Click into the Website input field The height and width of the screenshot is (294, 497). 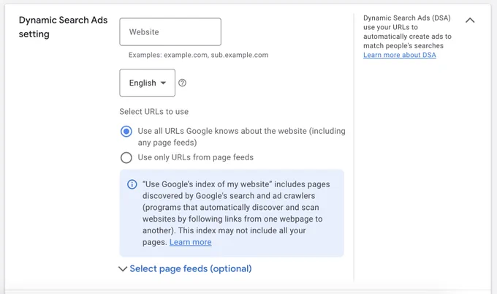point(170,31)
